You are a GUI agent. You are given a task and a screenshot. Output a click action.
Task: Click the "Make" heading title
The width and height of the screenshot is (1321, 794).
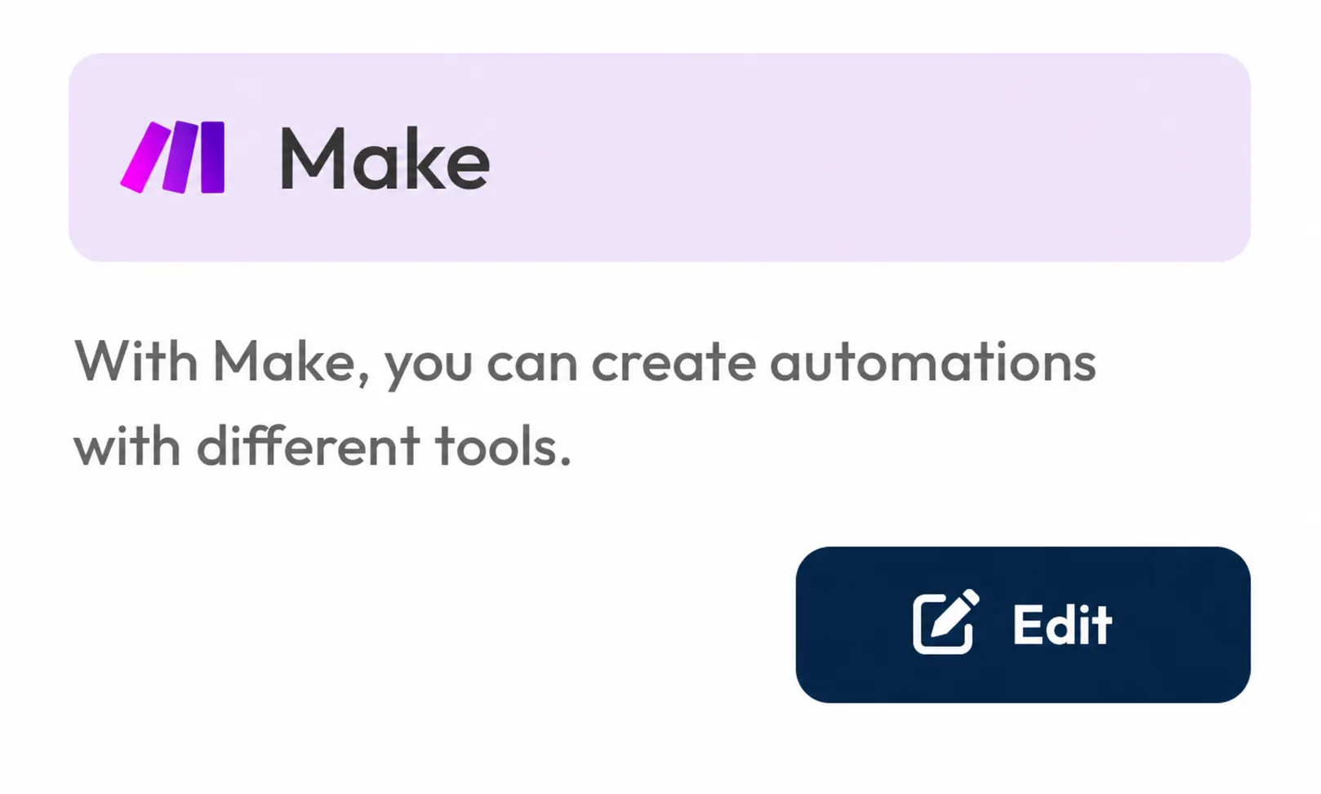pos(385,158)
